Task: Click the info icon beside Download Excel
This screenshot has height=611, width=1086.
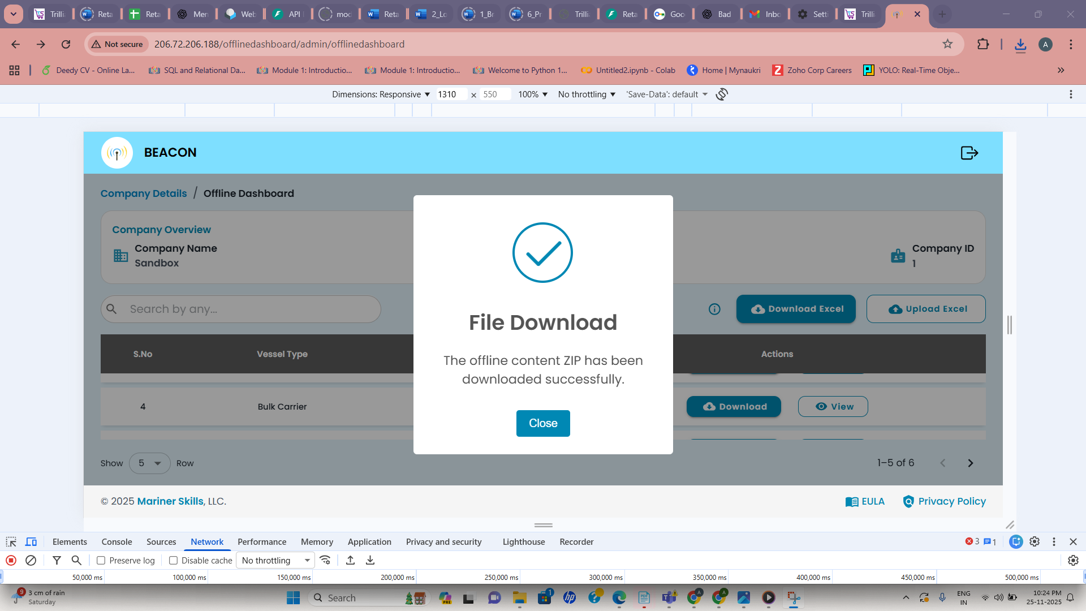Action: point(714,309)
